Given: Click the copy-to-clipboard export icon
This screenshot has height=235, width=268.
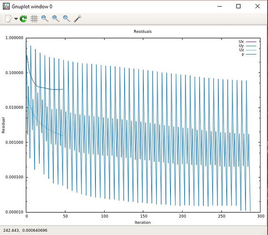Looking at the screenshot, I should pyautogui.click(x=8, y=19).
